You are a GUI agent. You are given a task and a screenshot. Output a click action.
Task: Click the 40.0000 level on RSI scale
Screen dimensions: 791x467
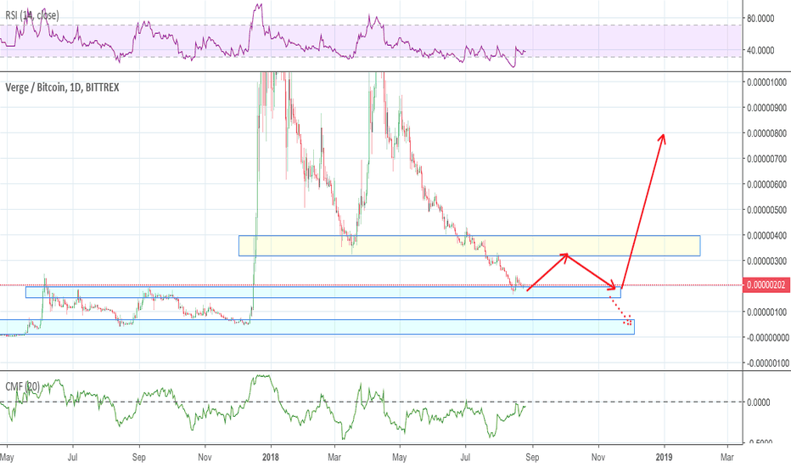tap(760, 50)
